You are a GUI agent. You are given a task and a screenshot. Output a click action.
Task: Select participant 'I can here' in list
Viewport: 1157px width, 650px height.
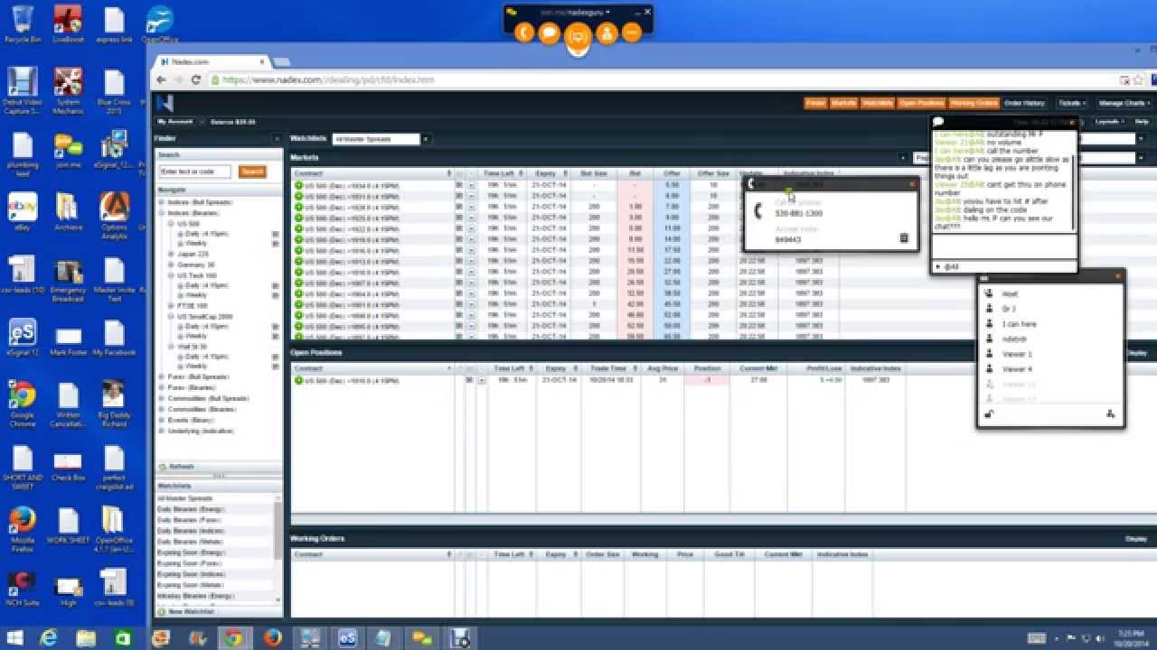click(x=1020, y=324)
